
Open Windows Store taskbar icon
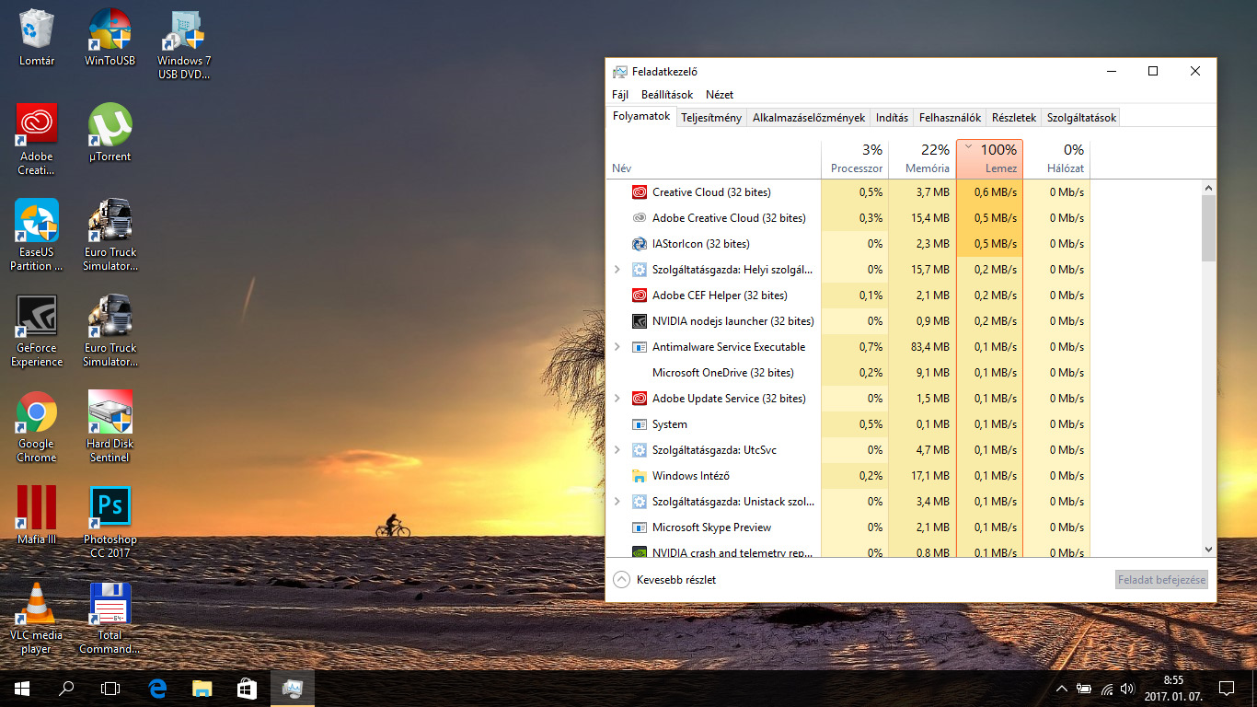tap(246, 688)
